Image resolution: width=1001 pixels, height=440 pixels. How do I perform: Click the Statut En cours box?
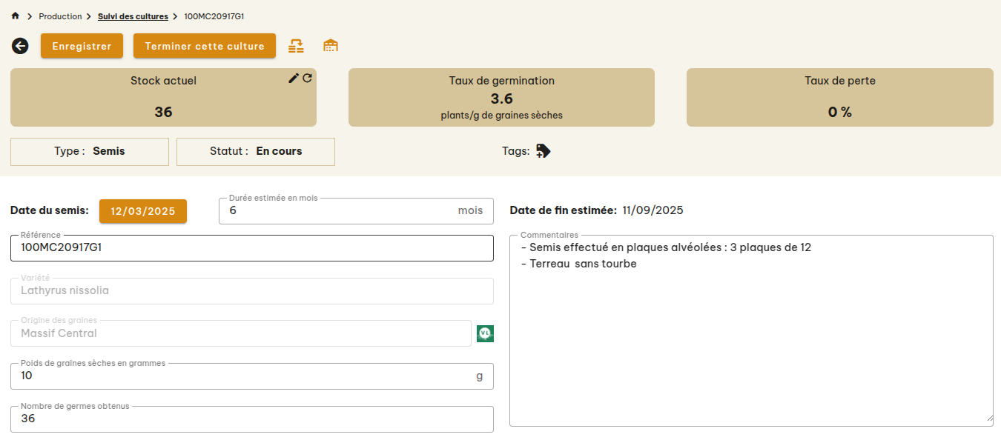256,152
